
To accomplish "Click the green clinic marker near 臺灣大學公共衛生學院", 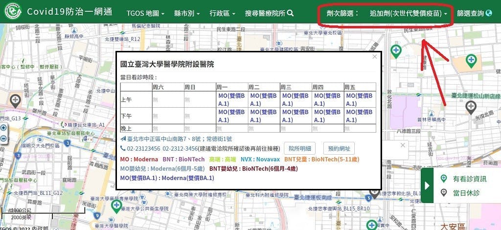I will pyautogui.click(x=116, y=206).
